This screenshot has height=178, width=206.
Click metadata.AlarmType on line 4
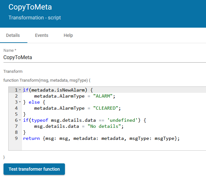click(x=60, y=108)
